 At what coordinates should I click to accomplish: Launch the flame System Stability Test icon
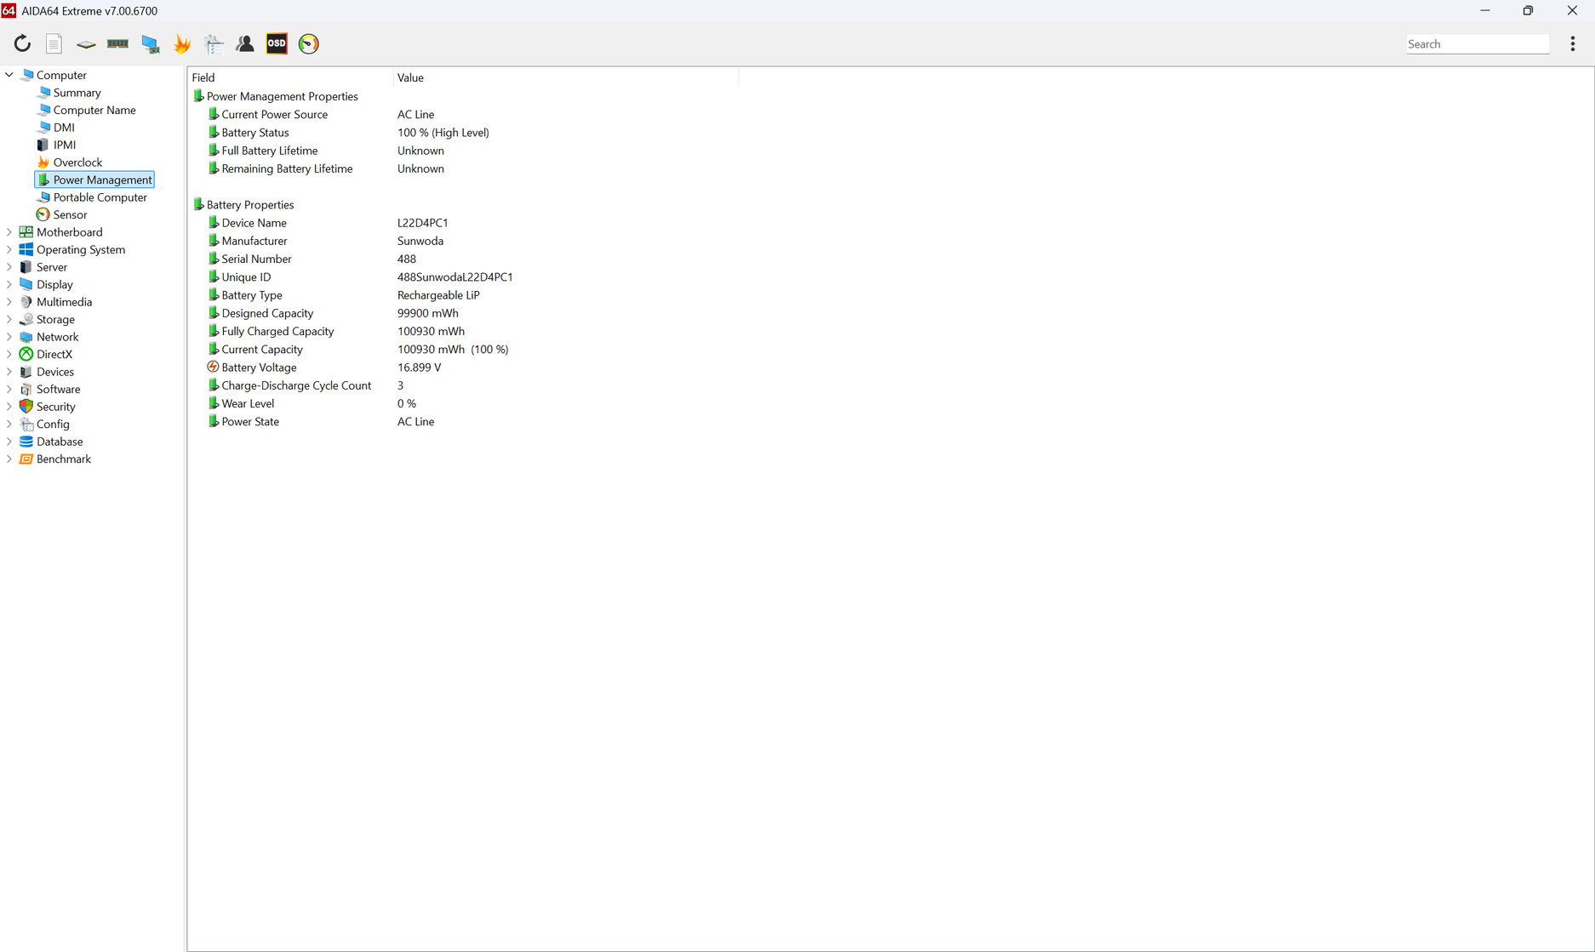[182, 43]
